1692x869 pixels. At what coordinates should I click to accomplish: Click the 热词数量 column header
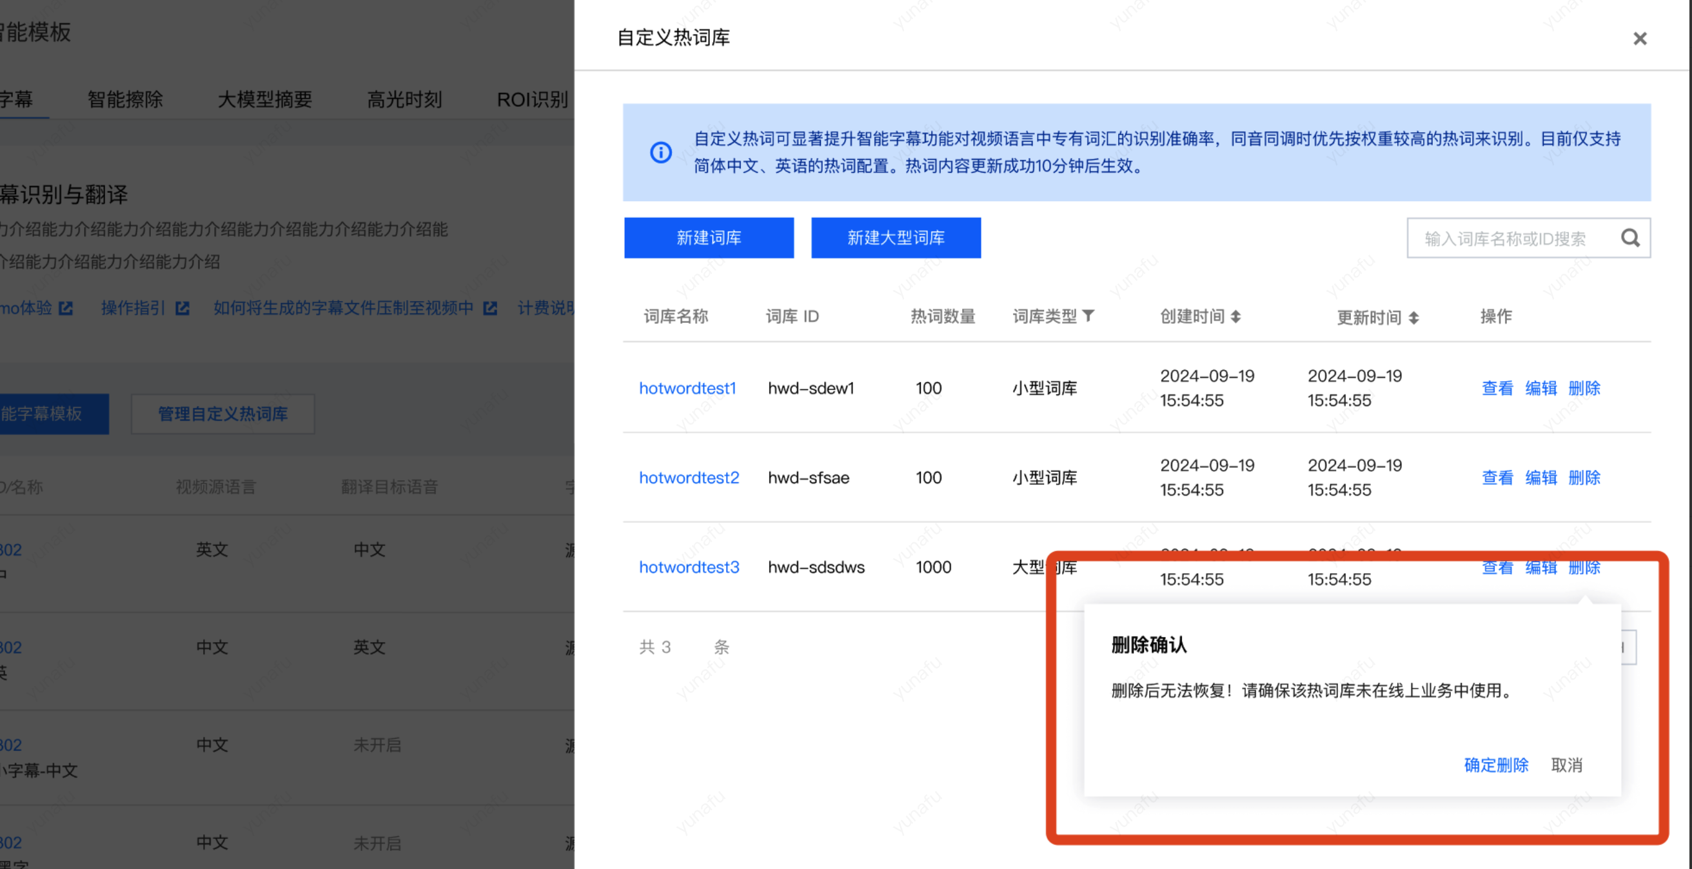943,317
